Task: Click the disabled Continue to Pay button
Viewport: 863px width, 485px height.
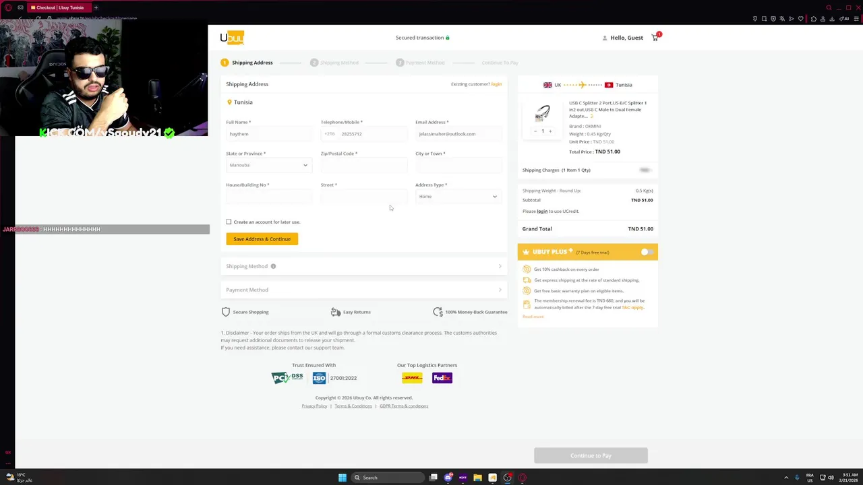Action: point(591,456)
